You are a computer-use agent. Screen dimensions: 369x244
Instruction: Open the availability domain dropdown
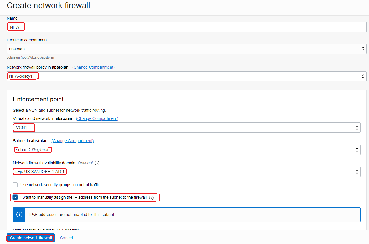(x=186, y=172)
